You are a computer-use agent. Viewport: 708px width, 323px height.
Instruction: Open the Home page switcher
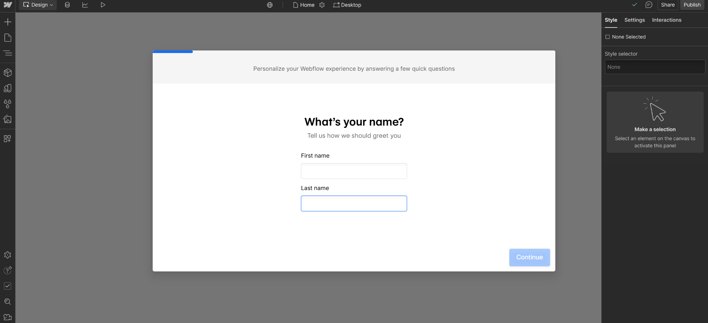tap(304, 5)
